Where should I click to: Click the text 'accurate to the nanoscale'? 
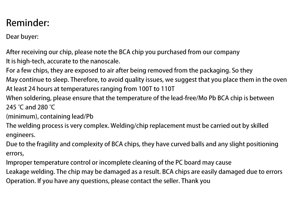point(83,61)
